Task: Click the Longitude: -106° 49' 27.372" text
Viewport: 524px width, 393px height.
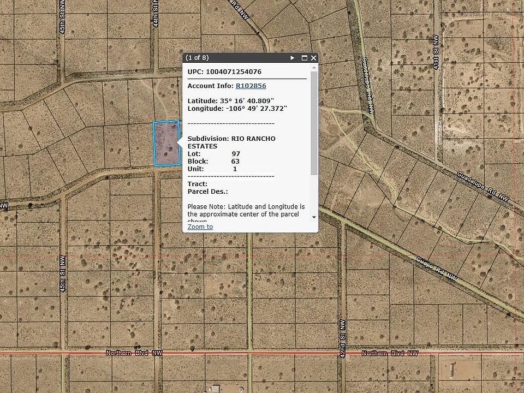Action: click(x=237, y=108)
